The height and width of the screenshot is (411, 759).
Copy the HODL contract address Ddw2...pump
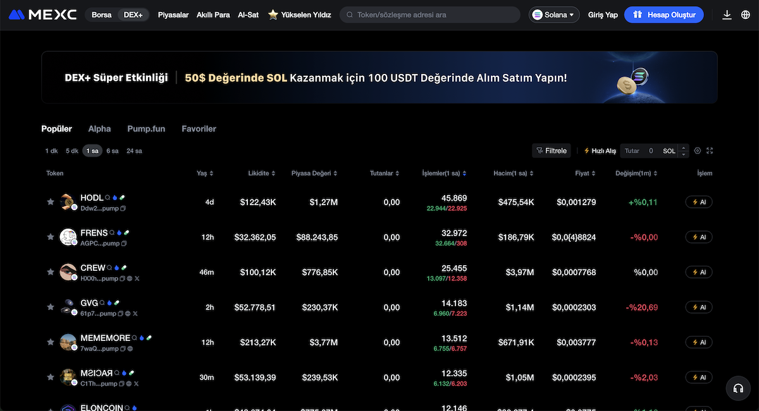(x=123, y=208)
